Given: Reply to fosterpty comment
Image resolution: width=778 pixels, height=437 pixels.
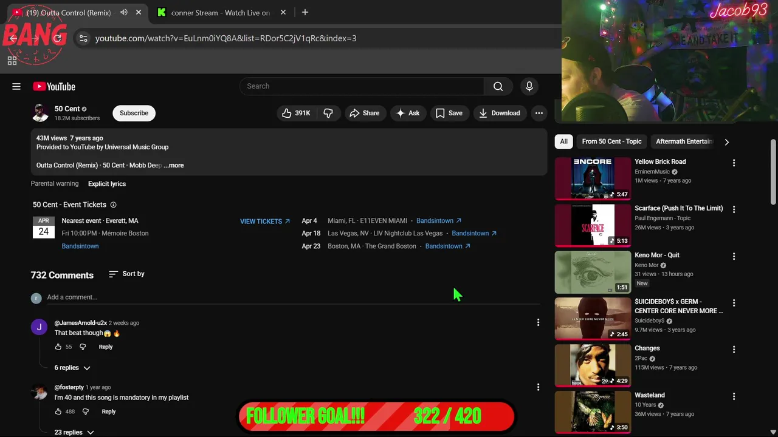Looking at the screenshot, I should tap(109, 412).
